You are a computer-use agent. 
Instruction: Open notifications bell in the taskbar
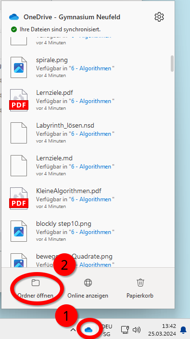183,330
